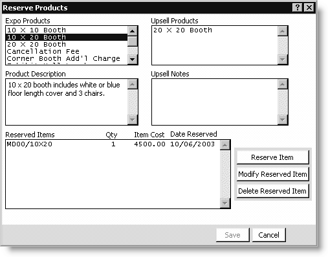Open help with the question mark icon
The height and width of the screenshot is (257, 328).
tap(298, 8)
